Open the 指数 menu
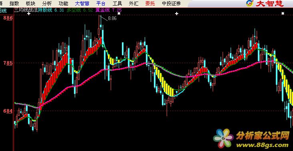The image size is (293, 151). 14,3
